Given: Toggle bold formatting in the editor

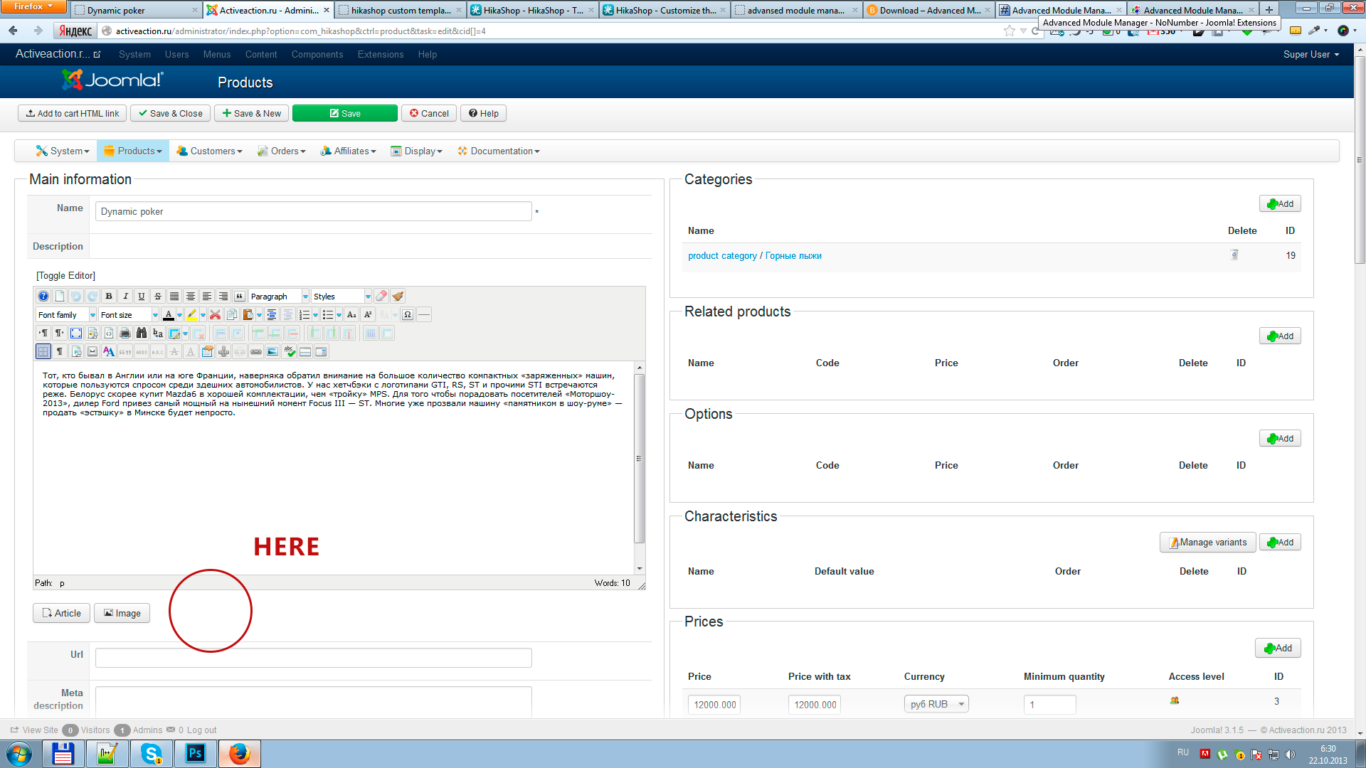Looking at the screenshot, I should pyautogui.click(x=109, y=297).
